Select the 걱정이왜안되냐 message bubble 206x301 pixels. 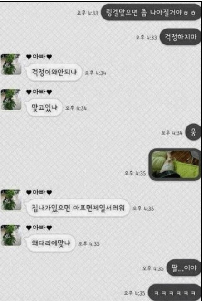click(54, 73)
